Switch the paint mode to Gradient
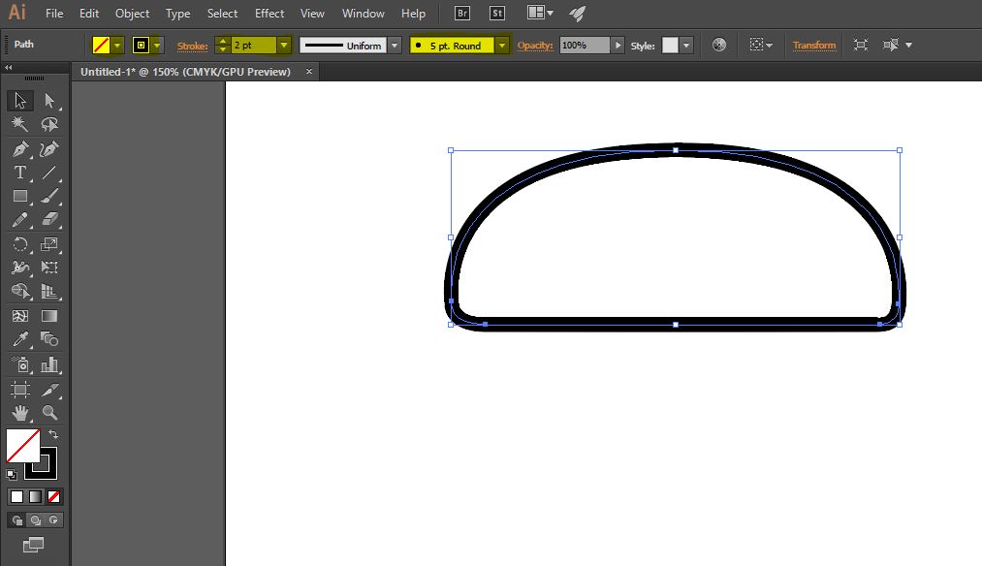The height and width of the screenshot is (566, 982). [35, 496]
